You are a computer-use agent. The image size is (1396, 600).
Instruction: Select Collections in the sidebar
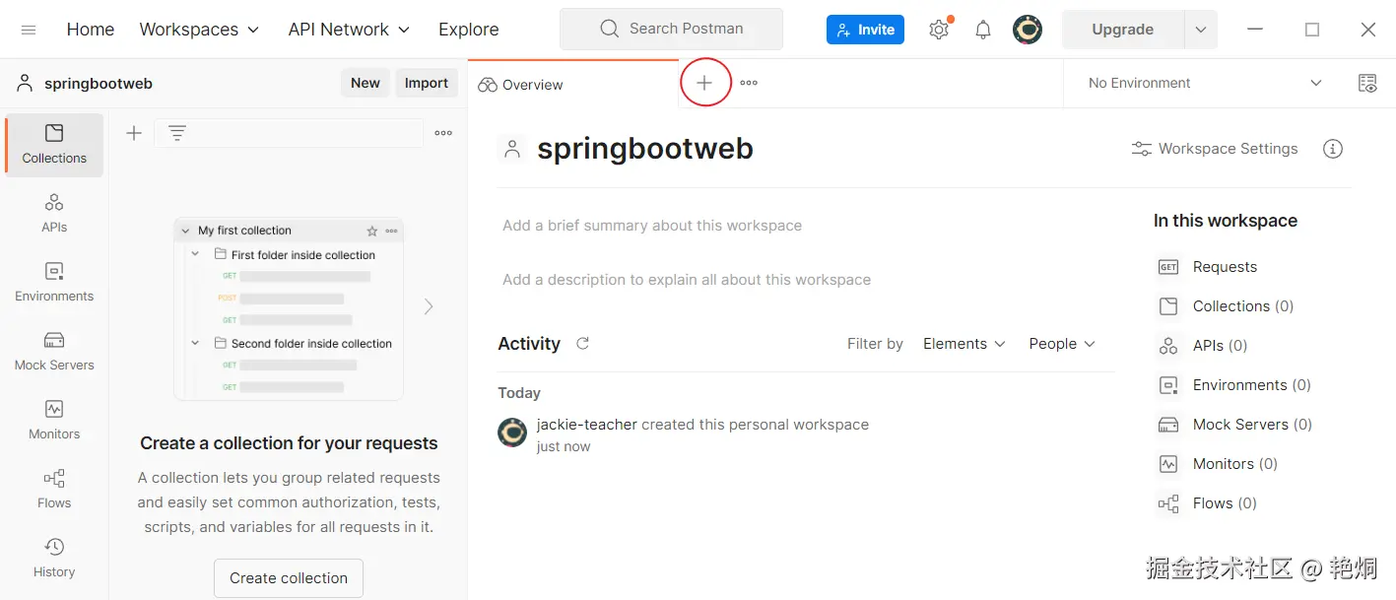pos(54,145)
